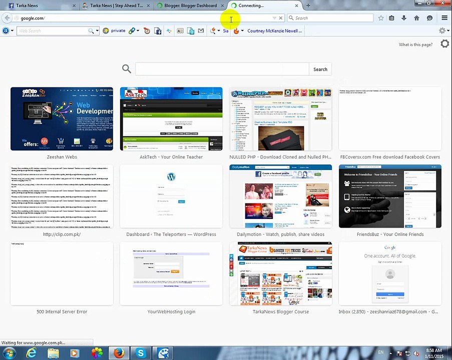Expand the flame icon dropdown arrow

click(x=242, y=31)
